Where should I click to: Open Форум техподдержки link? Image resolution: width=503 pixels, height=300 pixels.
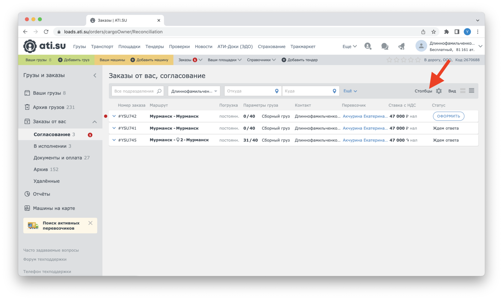pos(45,259)
